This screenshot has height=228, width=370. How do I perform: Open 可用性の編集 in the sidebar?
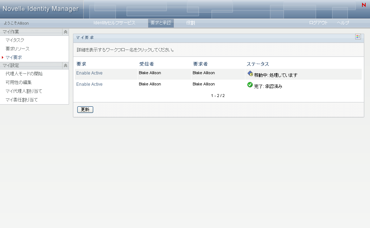pyautogui.click(x=19, y=83)
